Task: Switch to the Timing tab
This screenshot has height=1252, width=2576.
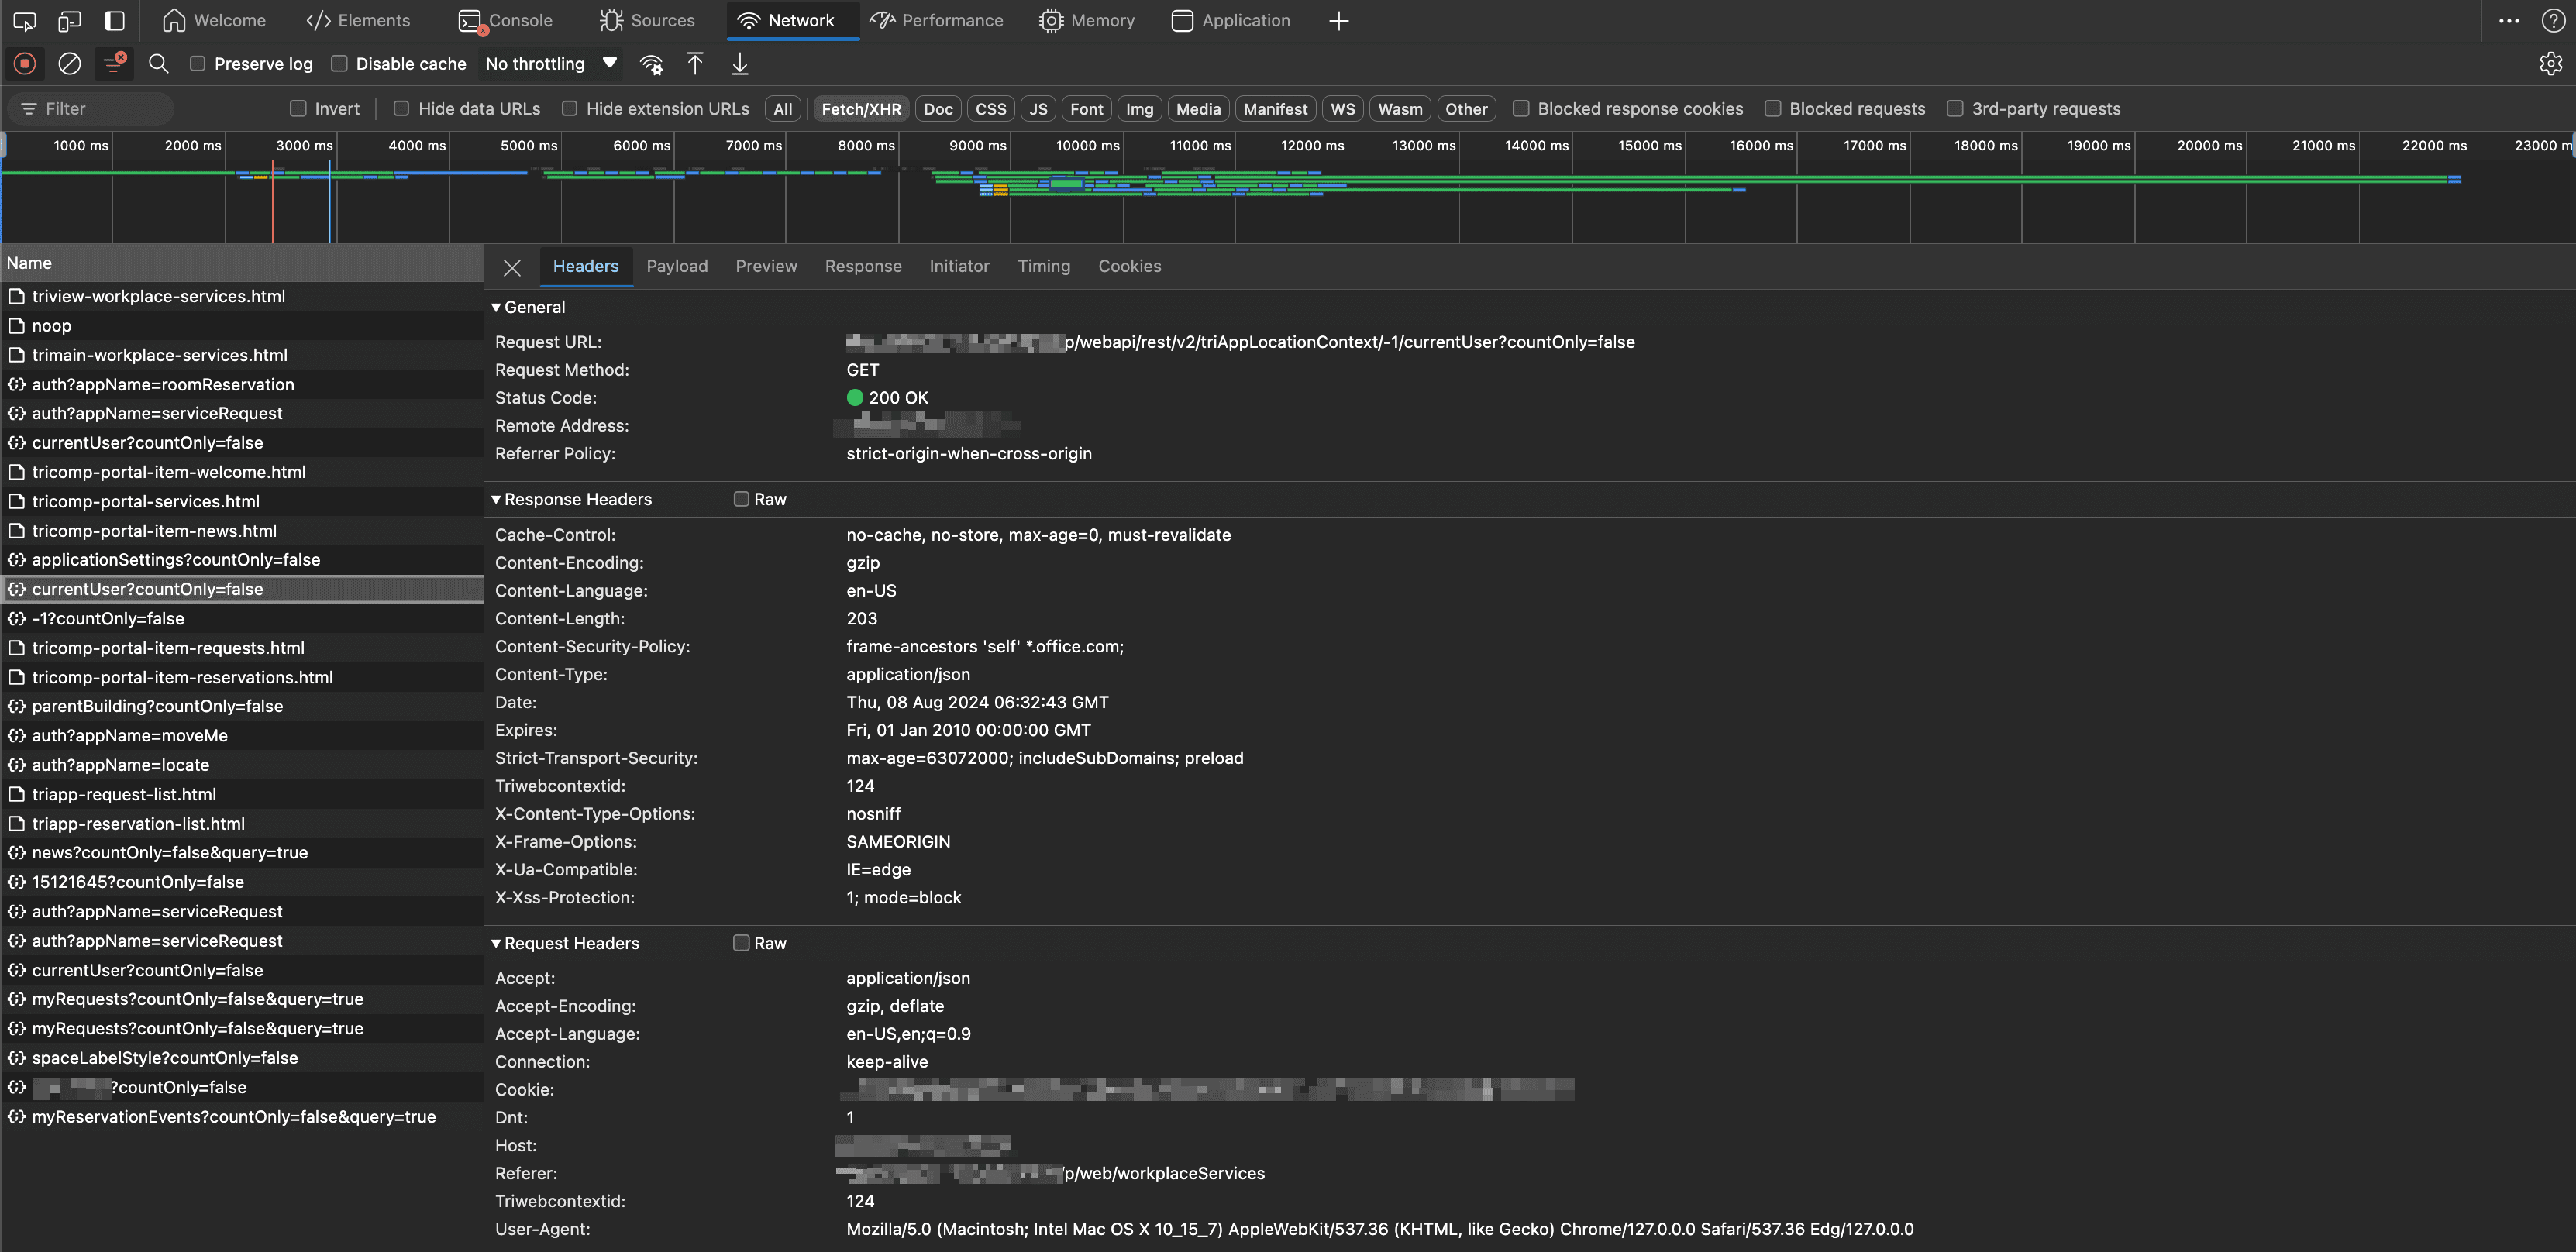Action: tap(1044, 266)
